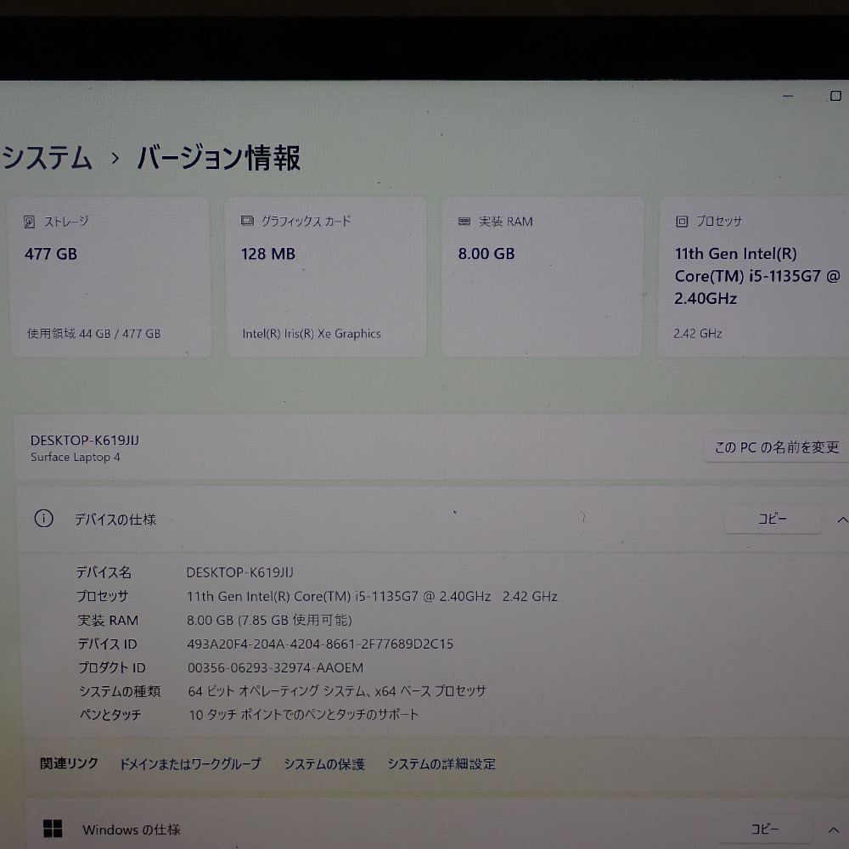Click the プロセッサ row value in specifications

(x=372, y=596)
